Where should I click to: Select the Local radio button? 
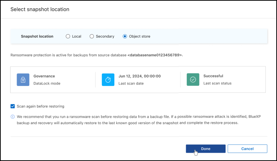tap(68, 36)
